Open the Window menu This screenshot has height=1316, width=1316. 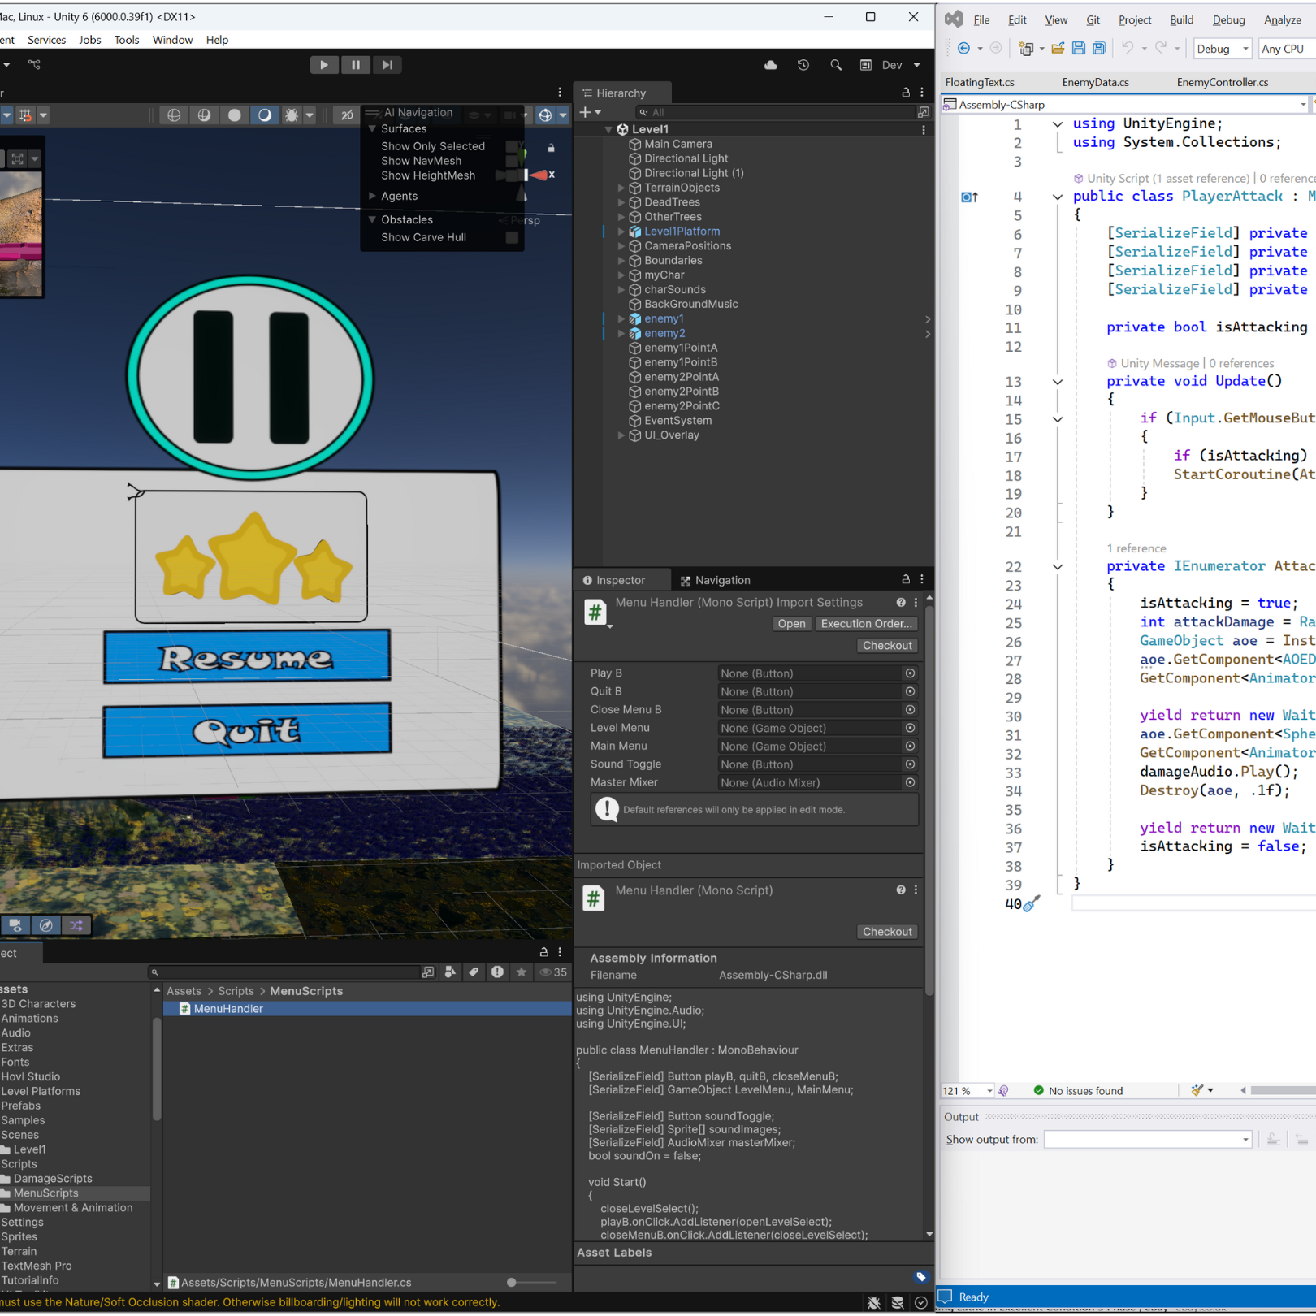click(x=172, y=40)
